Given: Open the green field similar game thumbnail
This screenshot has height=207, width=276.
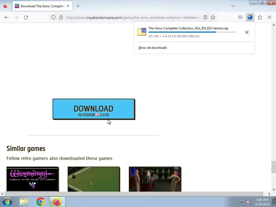Looking at the screenshot, I should pos(94,179).
